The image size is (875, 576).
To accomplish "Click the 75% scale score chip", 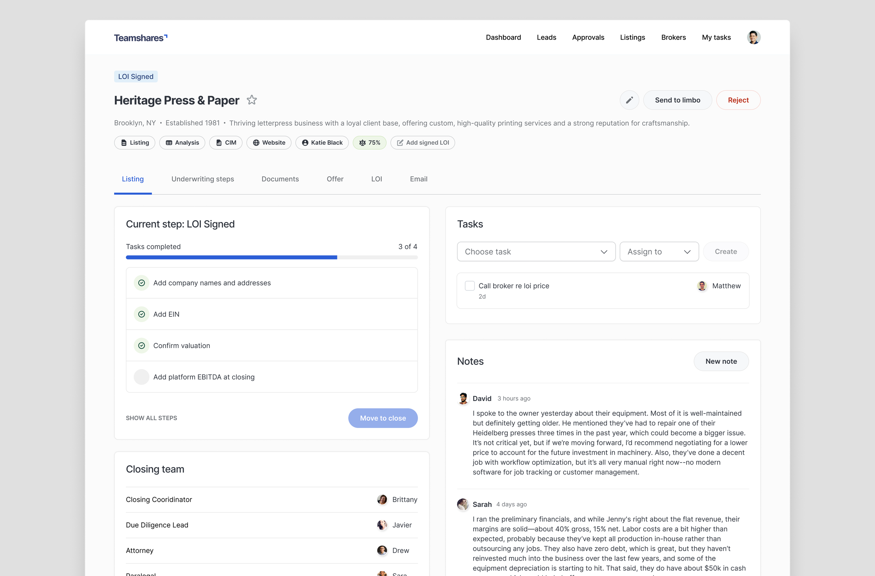I will [369, 143].
